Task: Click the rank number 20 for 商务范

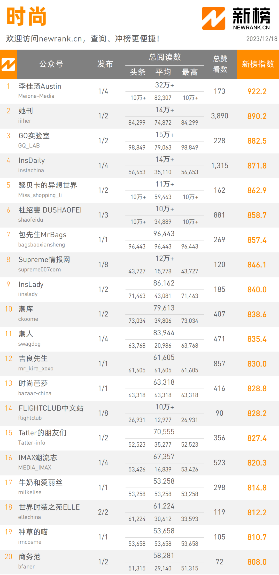Action: (x=9, y=557)
